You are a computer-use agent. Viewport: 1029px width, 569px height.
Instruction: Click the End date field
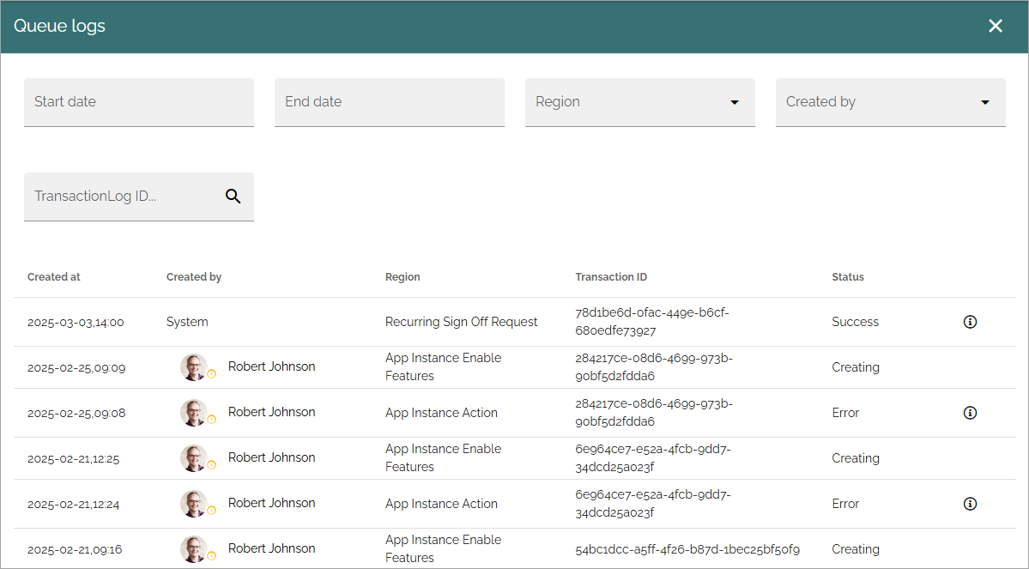click(389, 102)
